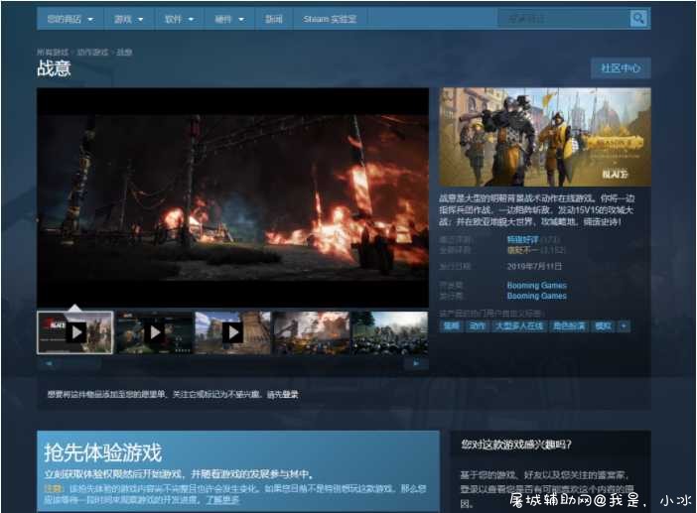The image size is (697, 513).
Task: Open the 了解更多 early access link
Action: tap(222, 500)
